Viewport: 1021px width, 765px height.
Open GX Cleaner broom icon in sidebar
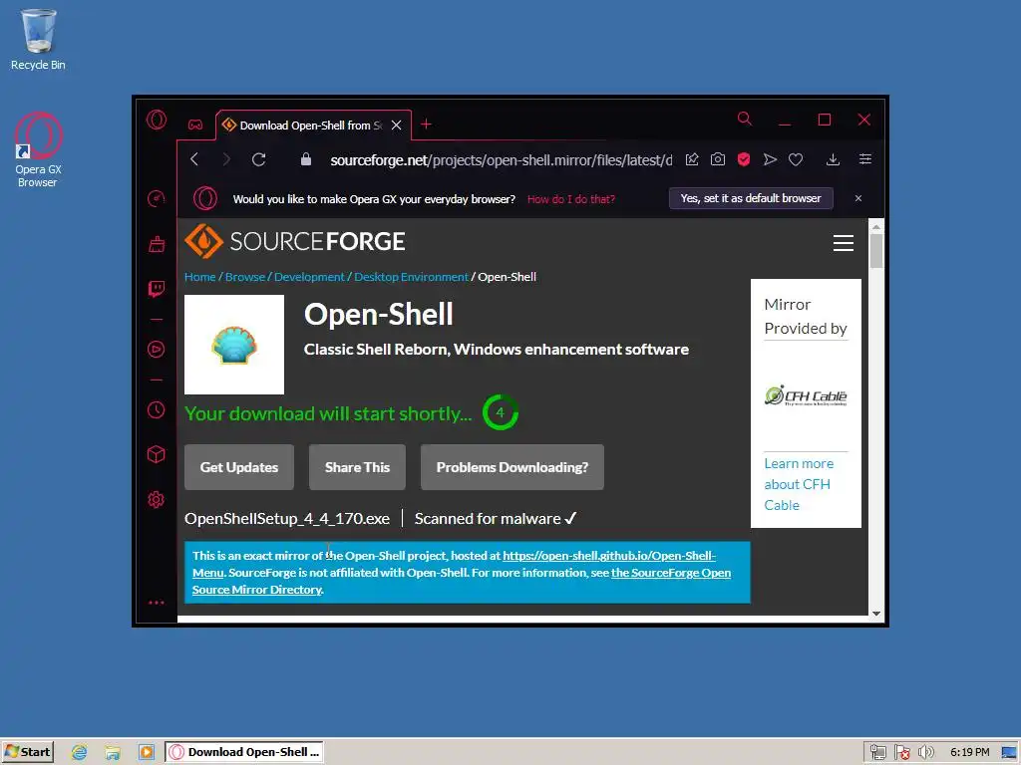(x=157, y=244)
